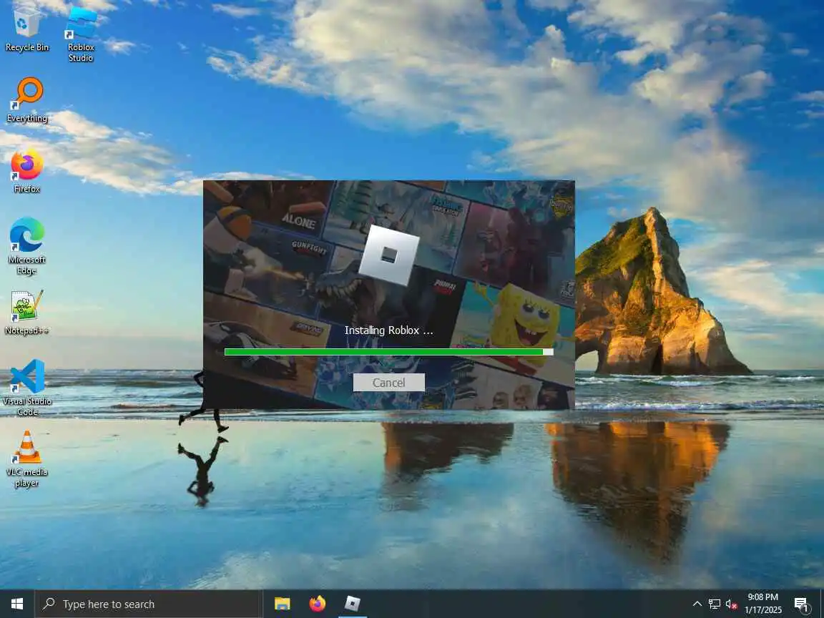The image size is (824, 618).
Task: Click the Roblox installation progress bar
Action: [388, 352]
